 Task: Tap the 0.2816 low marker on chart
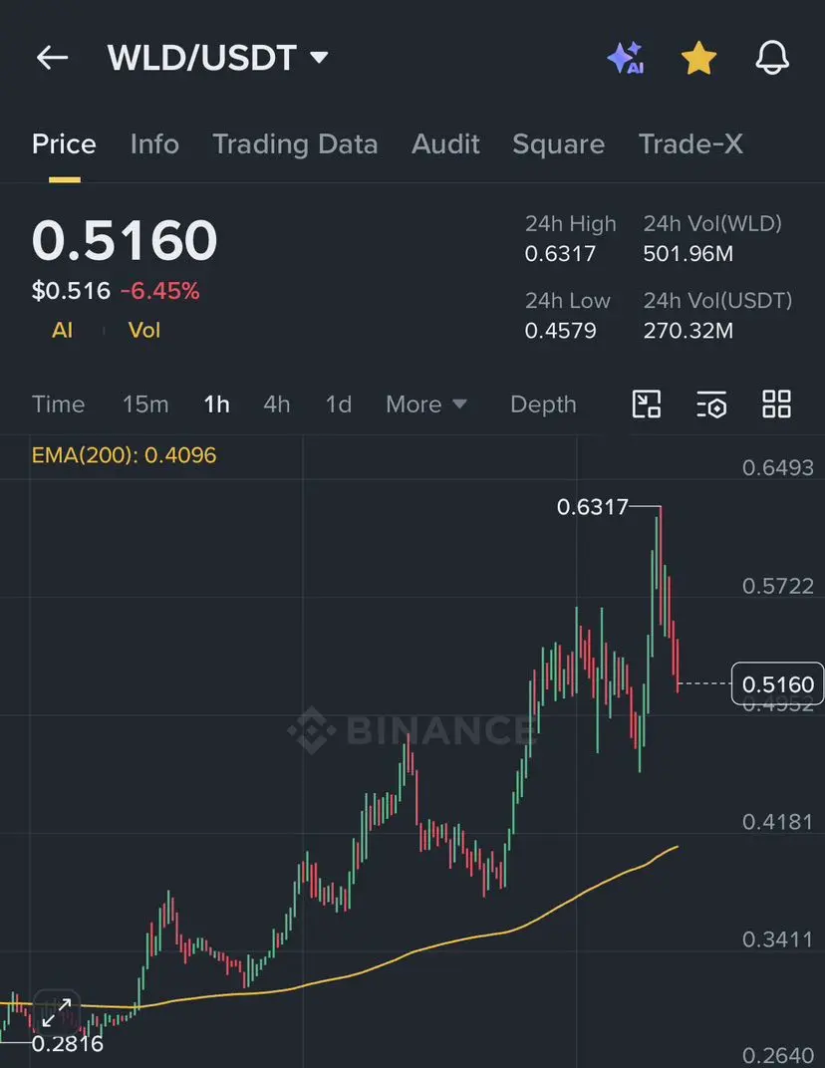[x=68, y=1043]
